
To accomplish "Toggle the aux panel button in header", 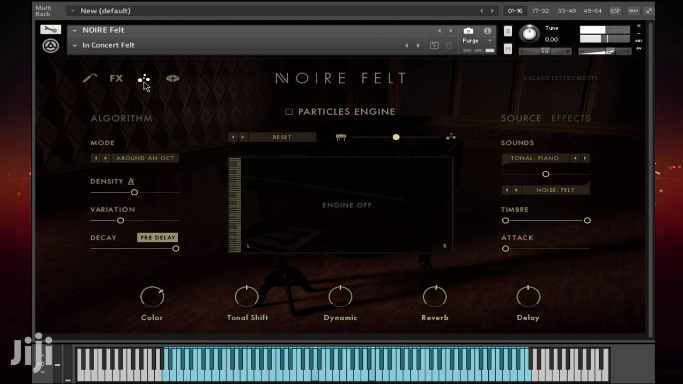I will (633, 11).
